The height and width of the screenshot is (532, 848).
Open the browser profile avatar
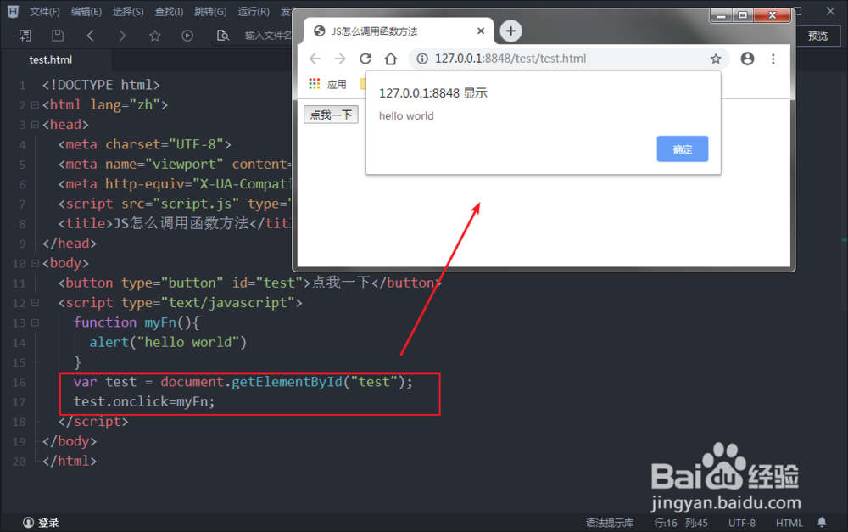(x=747, y=59)
